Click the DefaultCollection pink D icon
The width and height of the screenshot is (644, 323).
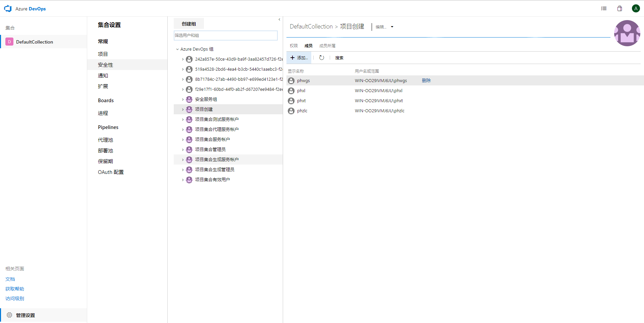pyautogui.click(x=9, y=42)
